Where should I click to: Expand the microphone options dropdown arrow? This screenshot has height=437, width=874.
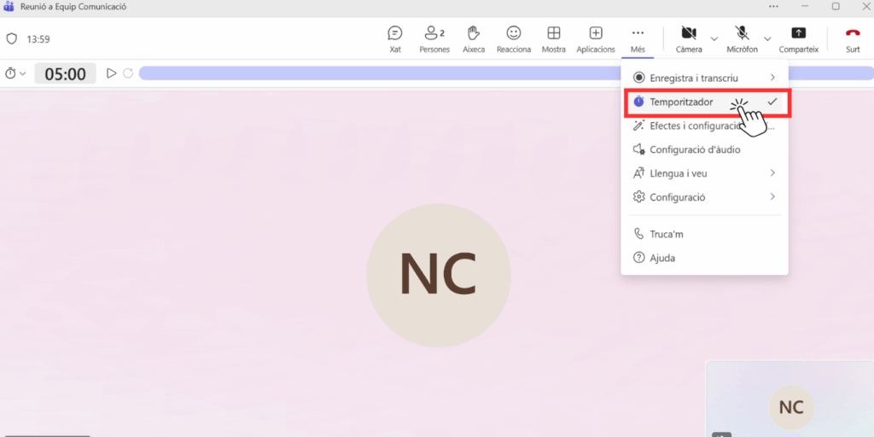[x=766, y=38]
